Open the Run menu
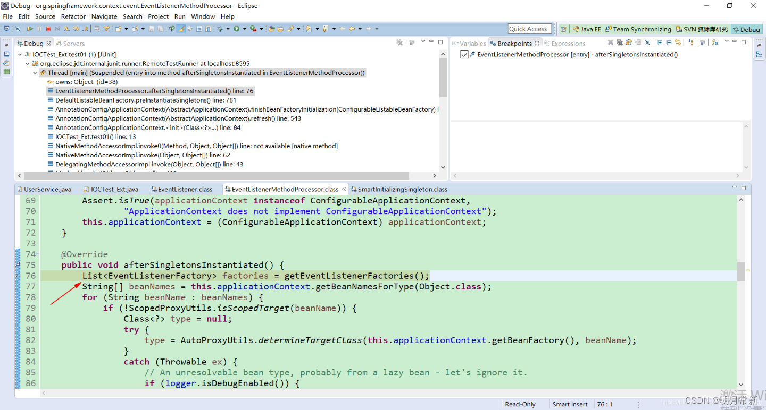This screenshot has width=766, height=410. [180, 16]
